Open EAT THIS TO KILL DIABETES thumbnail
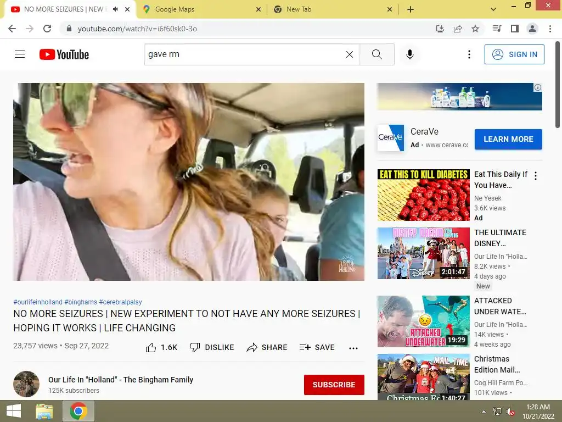 (x=423, y=195)
